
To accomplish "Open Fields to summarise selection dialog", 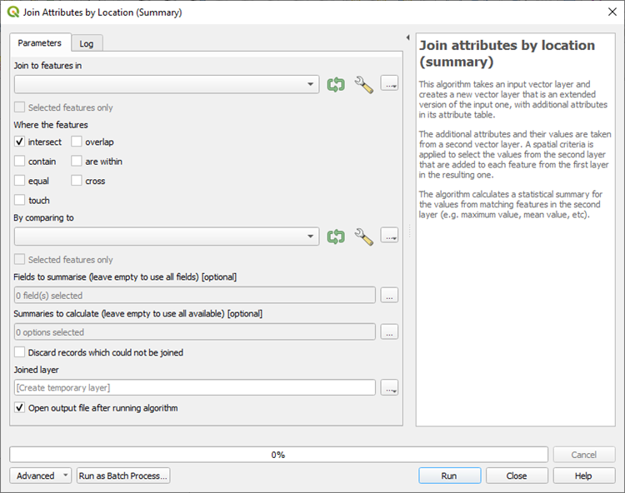I will point(389,295).
